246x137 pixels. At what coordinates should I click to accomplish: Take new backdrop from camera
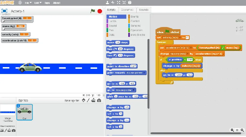(x=14, y=130)
